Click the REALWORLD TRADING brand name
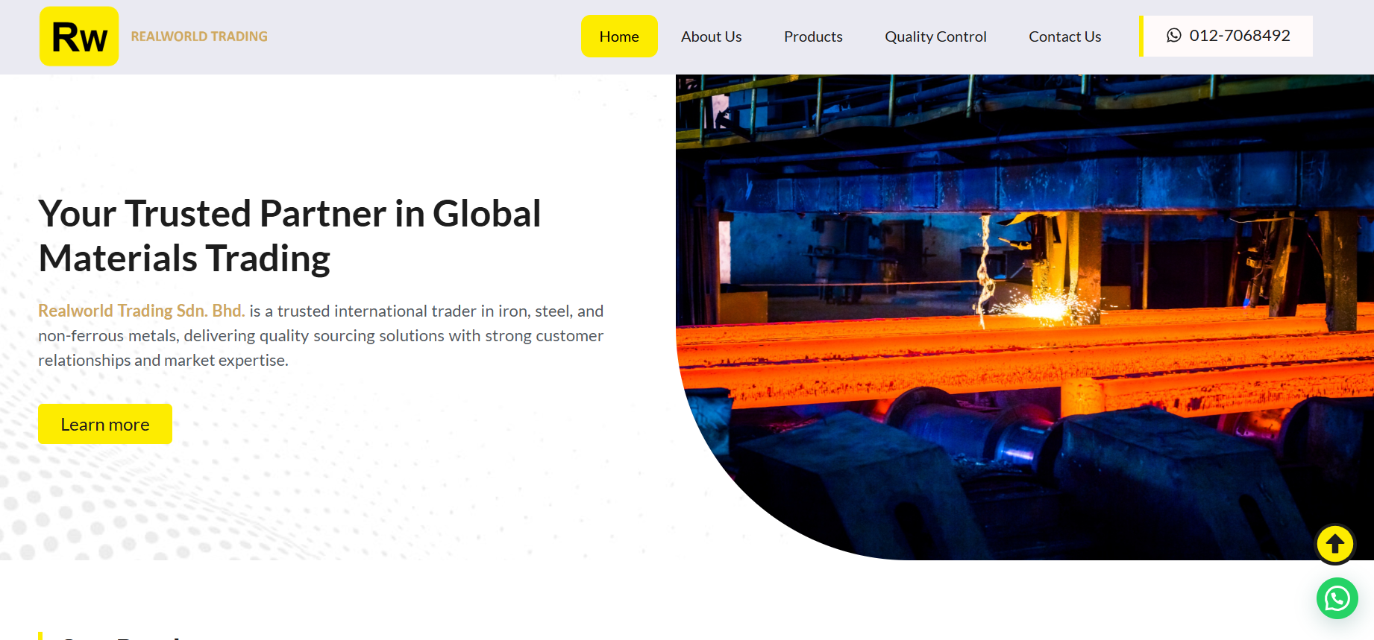Screen dimensions: 1374x640 point(199,37)
